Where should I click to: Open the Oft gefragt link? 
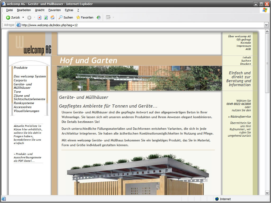pos(244,40)
